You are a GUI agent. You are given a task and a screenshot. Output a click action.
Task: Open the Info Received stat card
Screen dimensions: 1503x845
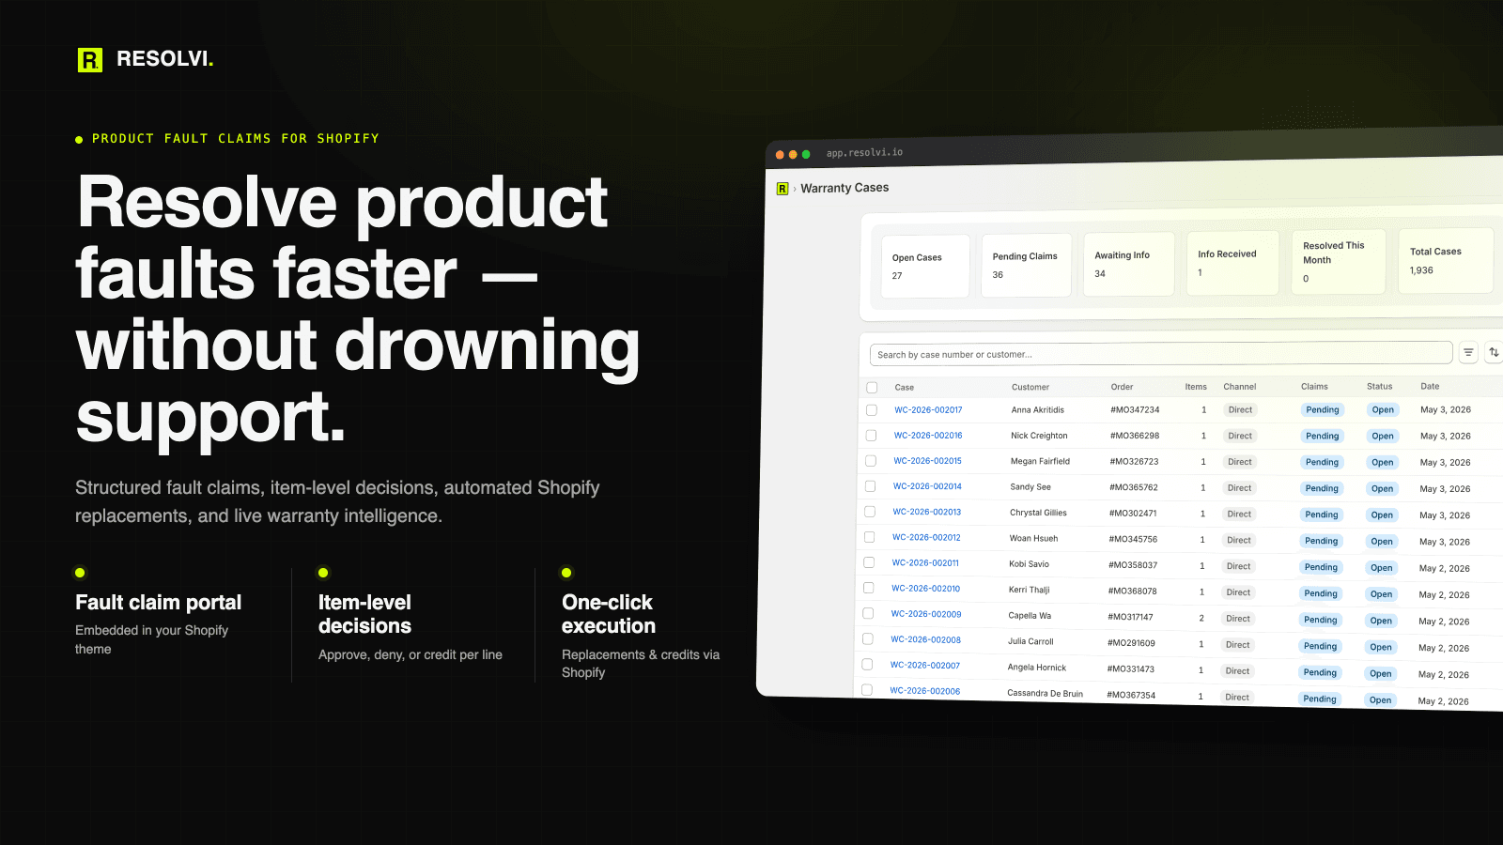point(1232,263)
